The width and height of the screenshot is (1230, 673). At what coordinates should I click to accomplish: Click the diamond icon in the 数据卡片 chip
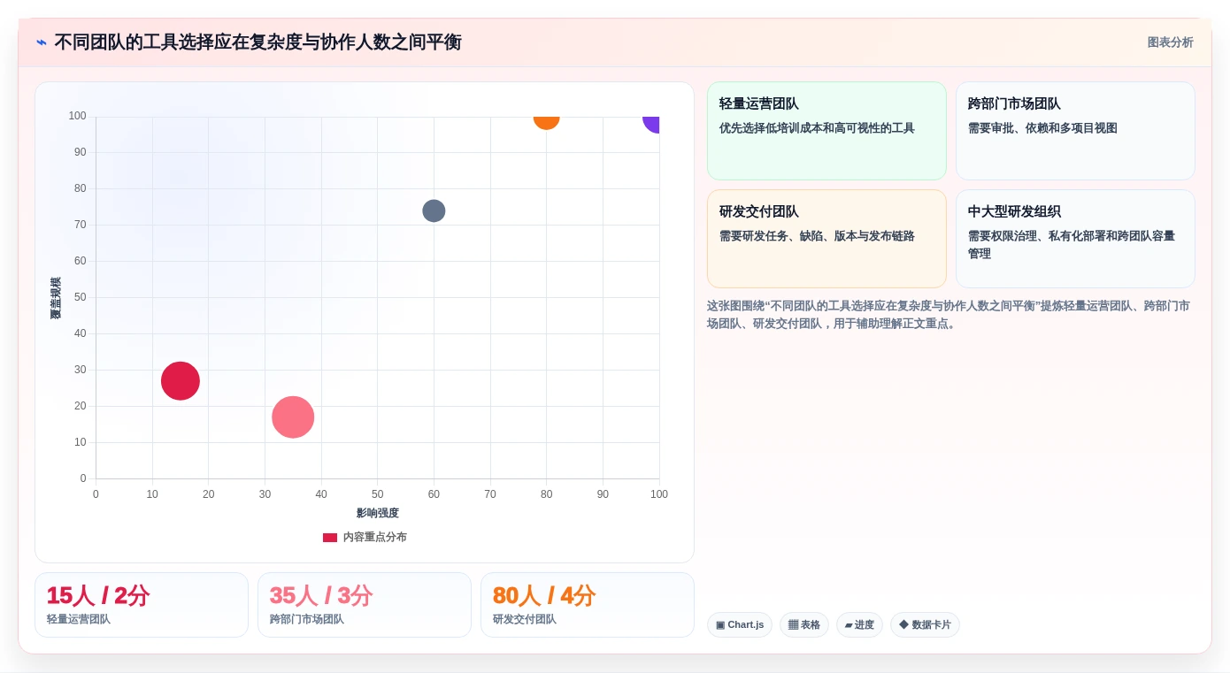pyautogui.click(x=903, y=624)
